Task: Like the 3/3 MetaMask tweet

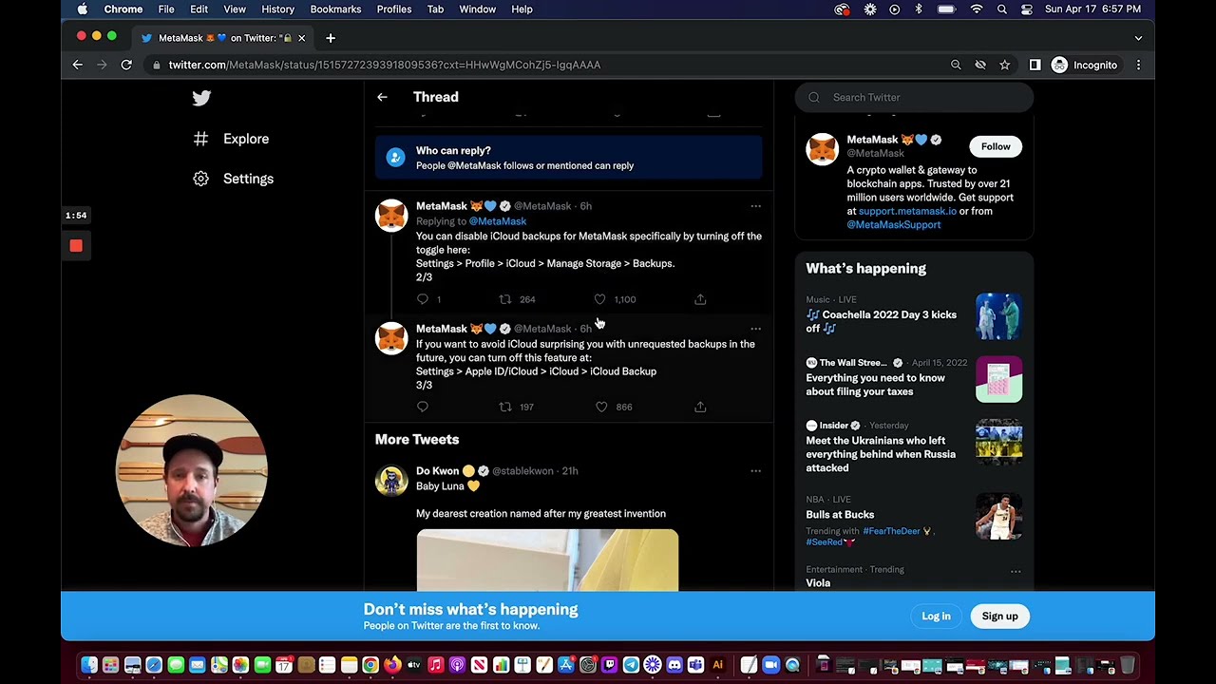Action: pos(601,407)
